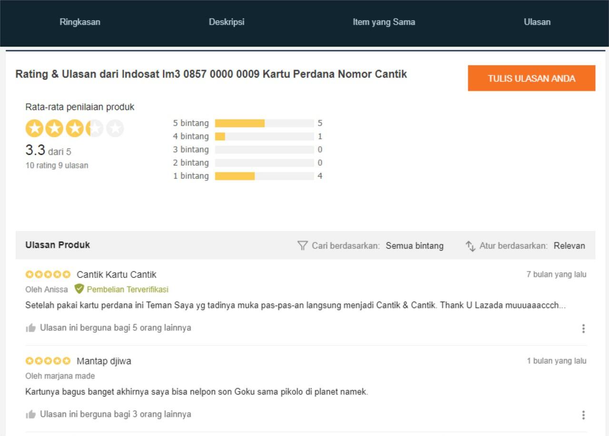Viewport: 609px width, 436px height.
Task: Click the sort arrows icon
Action: pyautogui.click(x=471, y=246)
